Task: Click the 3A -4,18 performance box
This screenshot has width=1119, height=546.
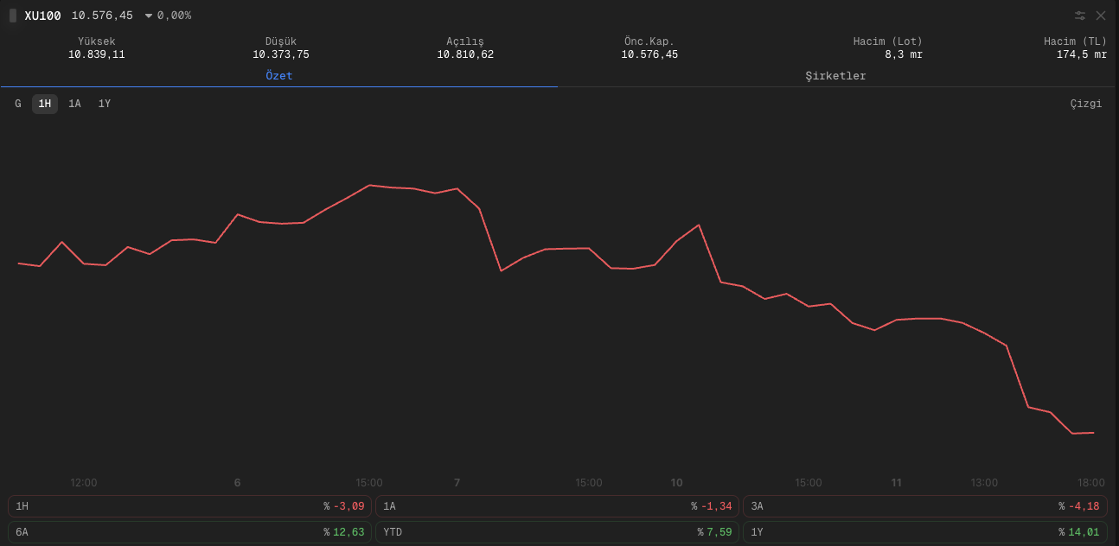Action: (x=924, y=506)
